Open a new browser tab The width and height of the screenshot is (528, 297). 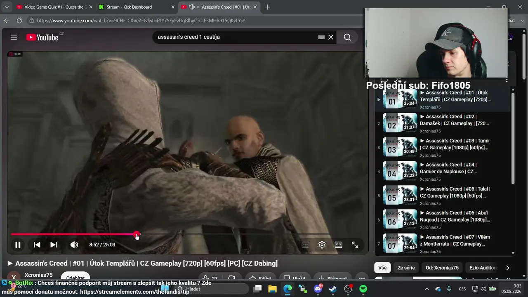pos(267,7)
